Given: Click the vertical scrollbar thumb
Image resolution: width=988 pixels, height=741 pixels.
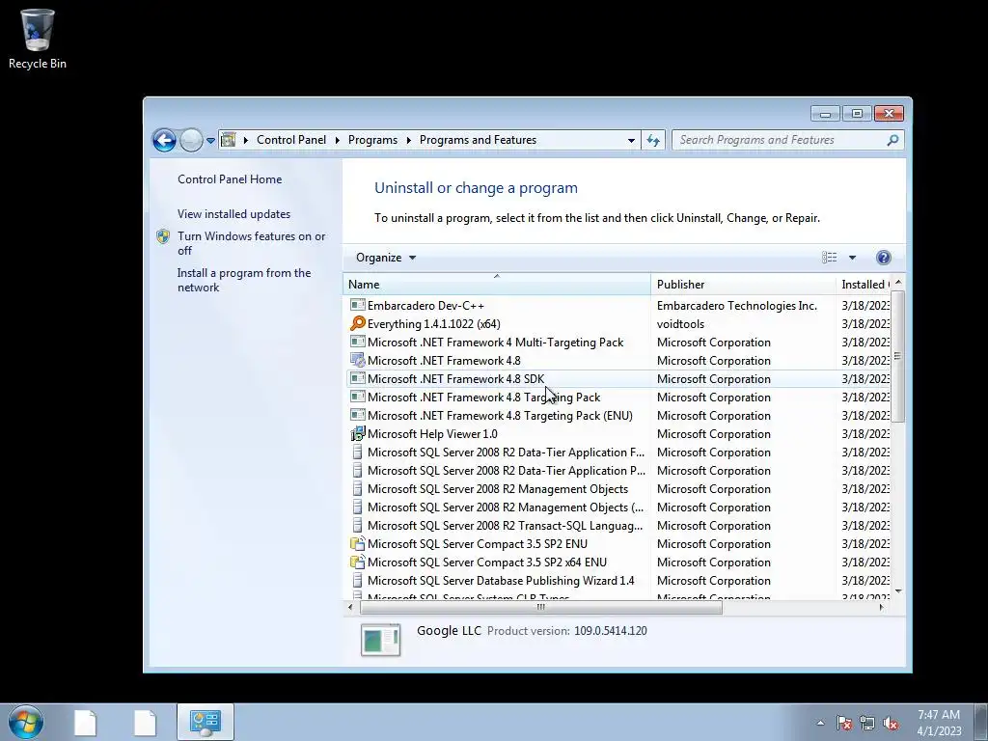Looking at the screenshot, I should [898, 357].
